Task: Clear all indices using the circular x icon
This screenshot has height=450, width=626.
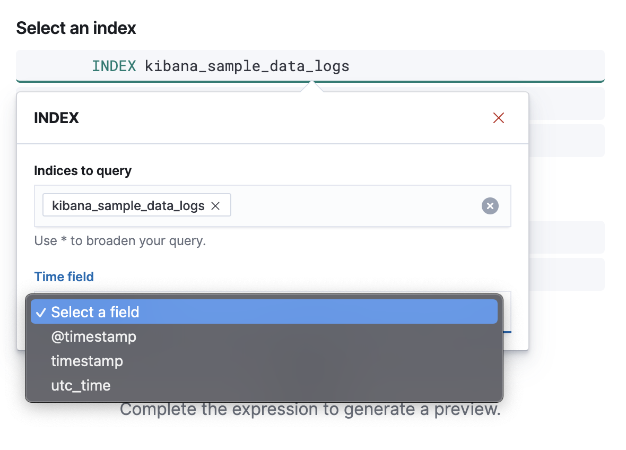Action: [x=490, y=206]
